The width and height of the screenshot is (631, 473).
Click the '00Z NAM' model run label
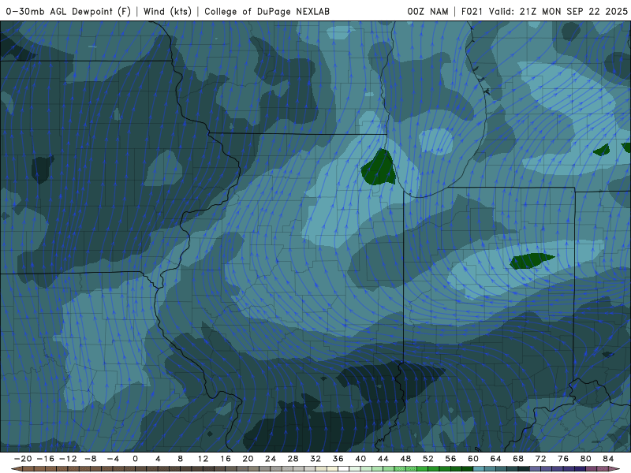[428, 11]
